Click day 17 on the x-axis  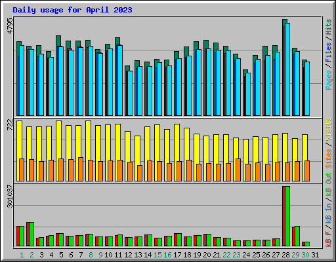(177, 255)
